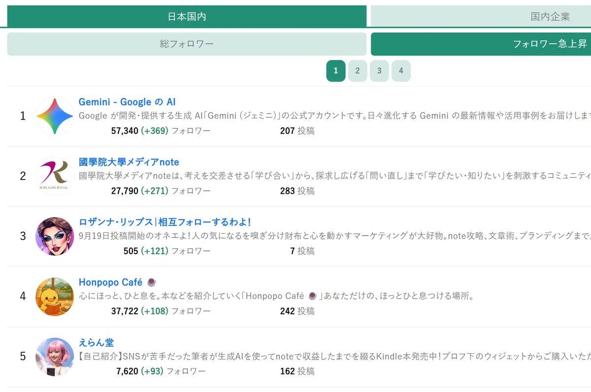Click rank number 3 beside ロザンナ・リップス
The image size is (591, 392).
click(x=23, y=236)
